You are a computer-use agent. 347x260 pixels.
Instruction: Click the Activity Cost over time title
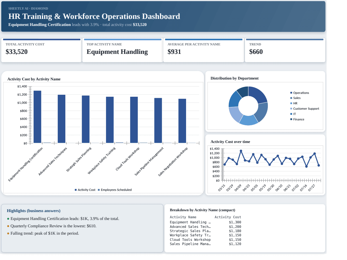(230, 142)
